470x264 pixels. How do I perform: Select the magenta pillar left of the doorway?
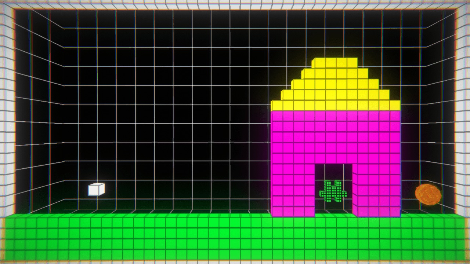(293, 190)
